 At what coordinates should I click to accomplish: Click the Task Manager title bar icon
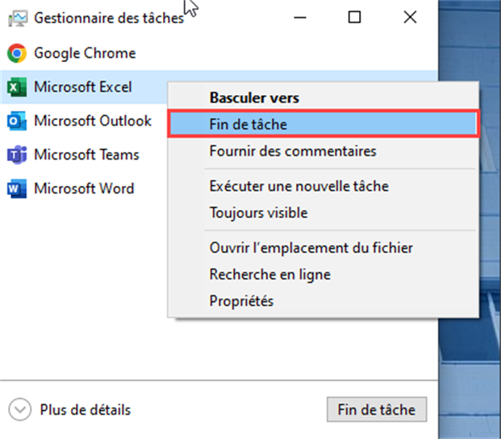pos(16,17)
